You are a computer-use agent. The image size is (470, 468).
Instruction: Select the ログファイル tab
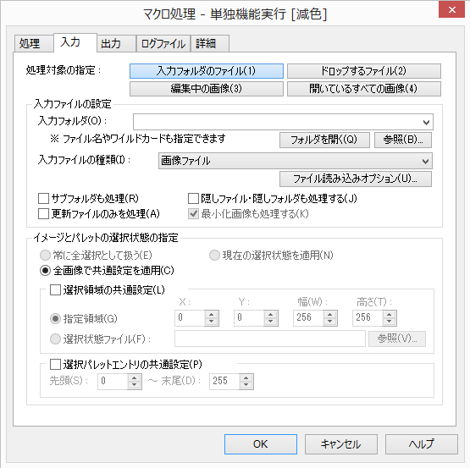pos(163,44)
